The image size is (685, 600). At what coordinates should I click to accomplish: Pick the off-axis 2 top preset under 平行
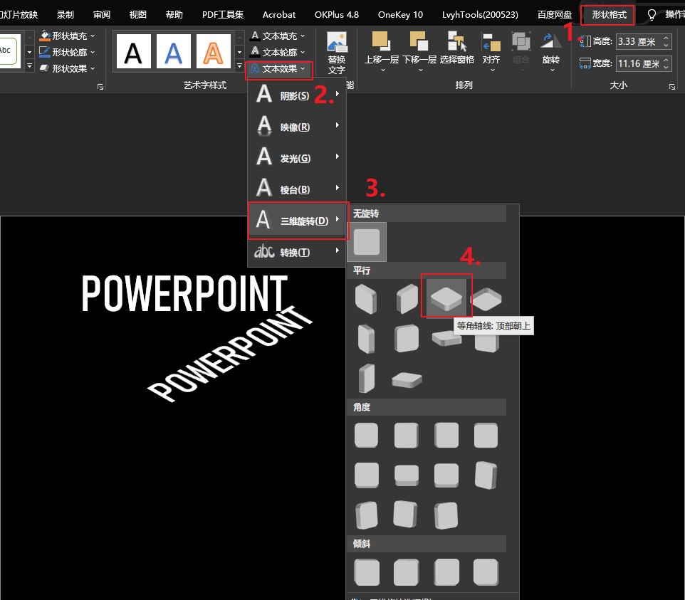[407, 380]
